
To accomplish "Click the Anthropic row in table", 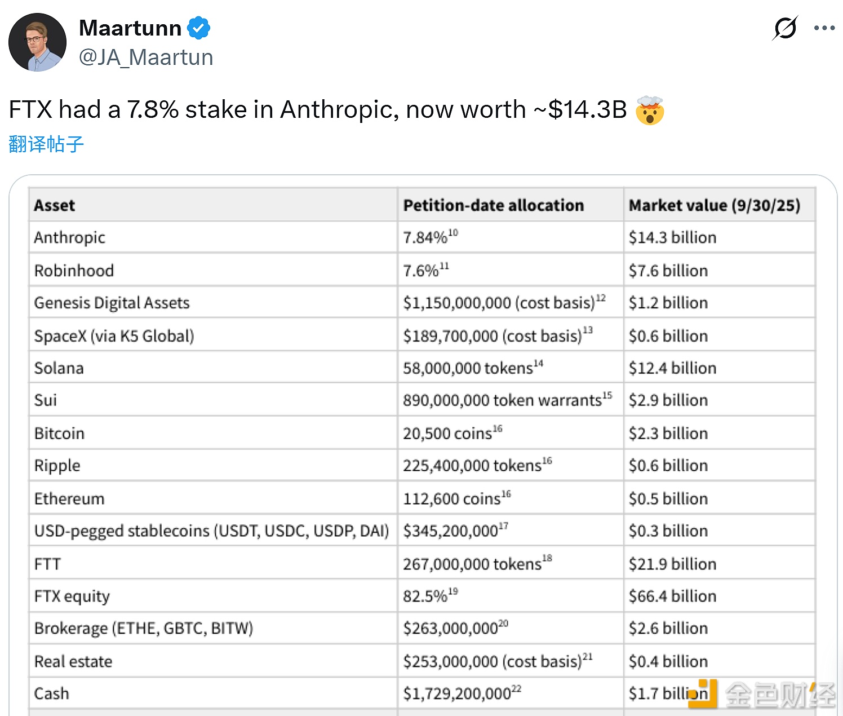I will [x=70, y=237].
